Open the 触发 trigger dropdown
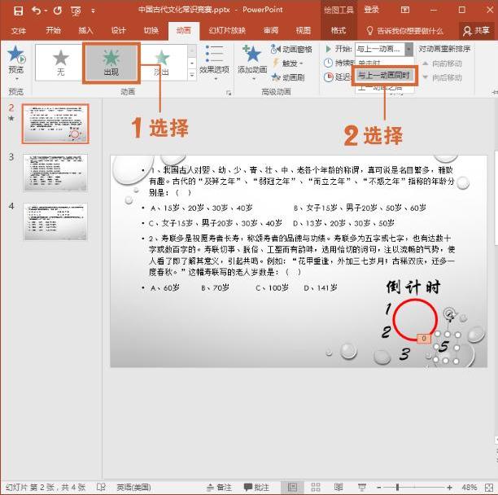Viewport: 498px width, 495px height. [287, 64]
